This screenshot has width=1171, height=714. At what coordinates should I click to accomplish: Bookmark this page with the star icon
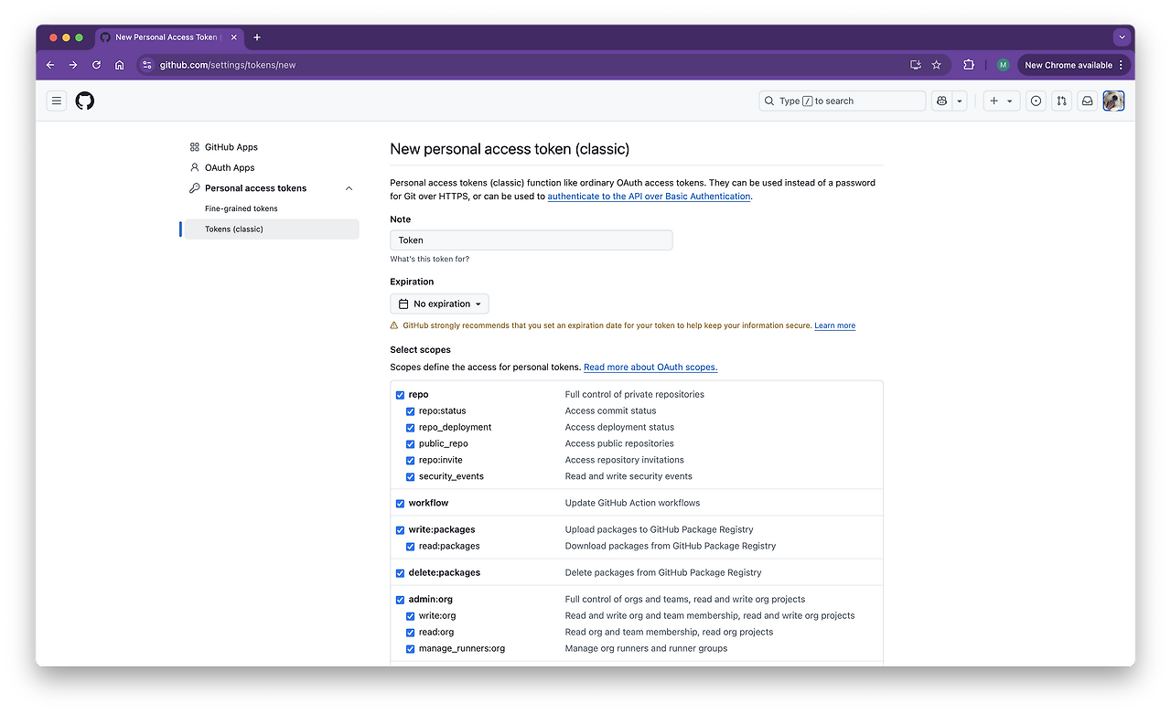[936, 65]
